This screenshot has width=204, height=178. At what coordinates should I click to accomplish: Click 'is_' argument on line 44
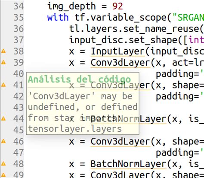click(x=196, y=119)
